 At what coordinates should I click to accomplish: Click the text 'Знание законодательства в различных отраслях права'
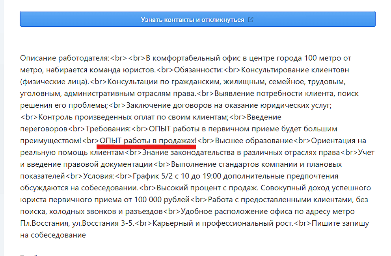pyautogui.click(x=241, y=152)
